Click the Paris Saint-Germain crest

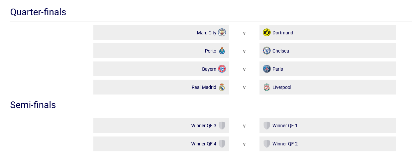[x=266, y=69]
